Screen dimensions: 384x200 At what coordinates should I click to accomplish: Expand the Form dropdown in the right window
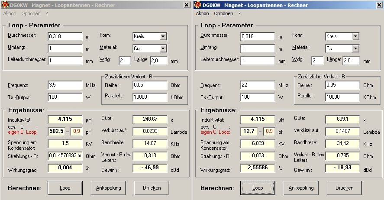(x=355, y=36)
